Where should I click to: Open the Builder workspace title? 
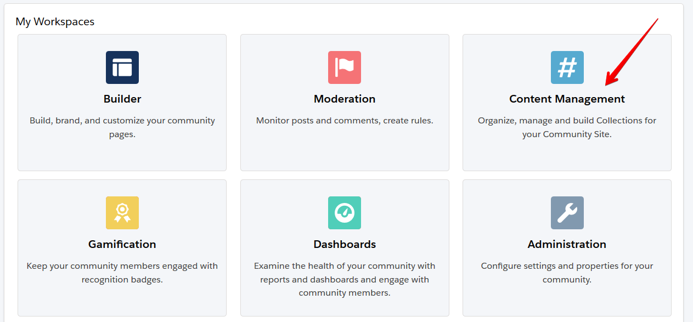pos(122,99)
